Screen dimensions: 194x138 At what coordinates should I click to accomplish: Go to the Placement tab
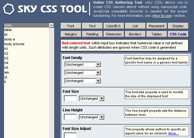[x=157, y=26]
